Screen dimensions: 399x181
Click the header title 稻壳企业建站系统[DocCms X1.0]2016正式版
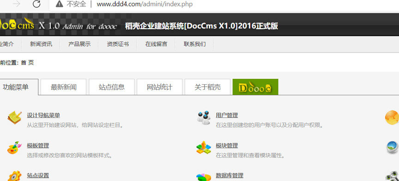click(202, 26)
